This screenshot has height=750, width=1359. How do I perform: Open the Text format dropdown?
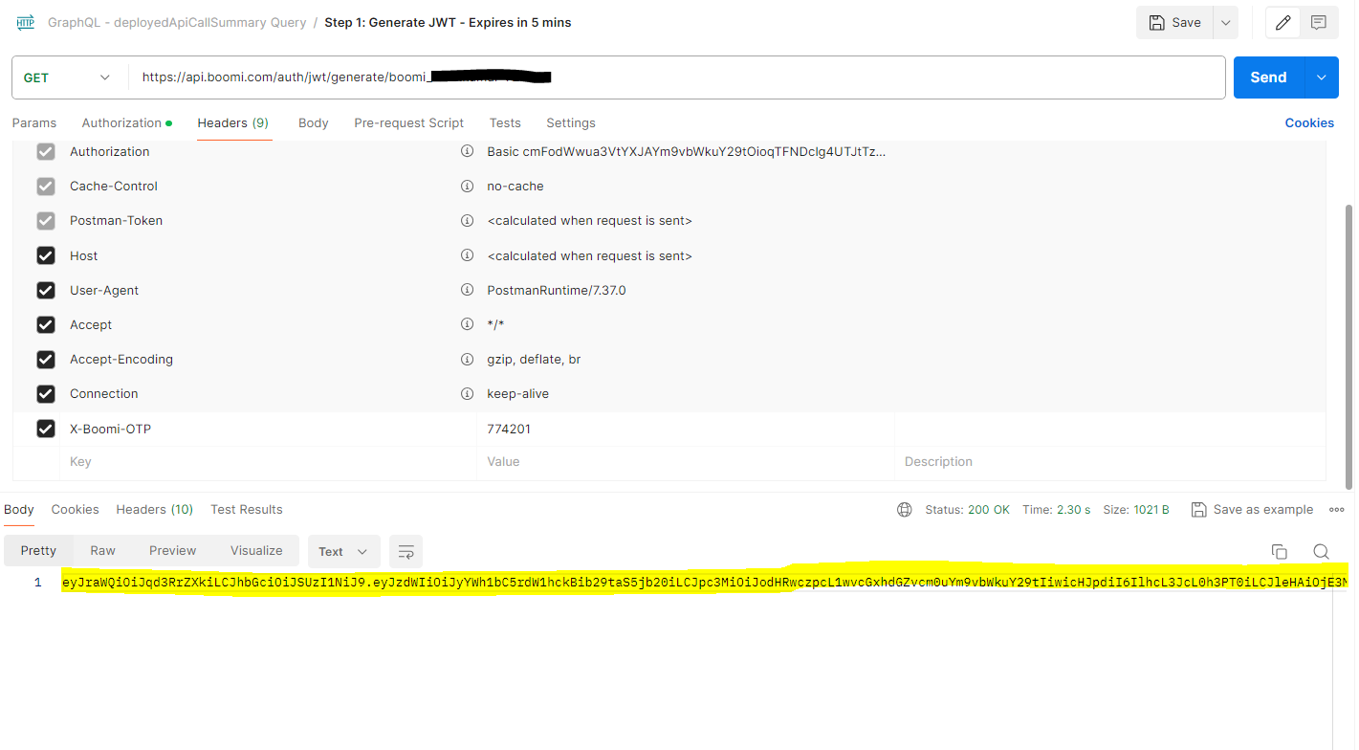[x=343, y=551]
